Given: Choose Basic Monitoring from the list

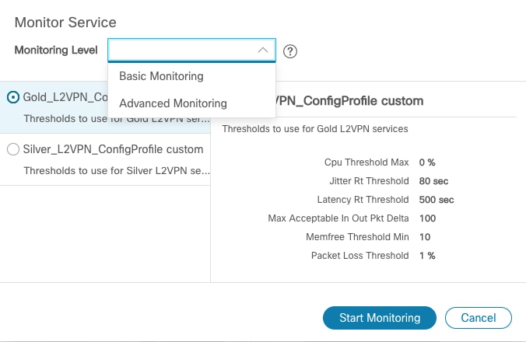Looking at the screenshot, I should click(161, 76).
